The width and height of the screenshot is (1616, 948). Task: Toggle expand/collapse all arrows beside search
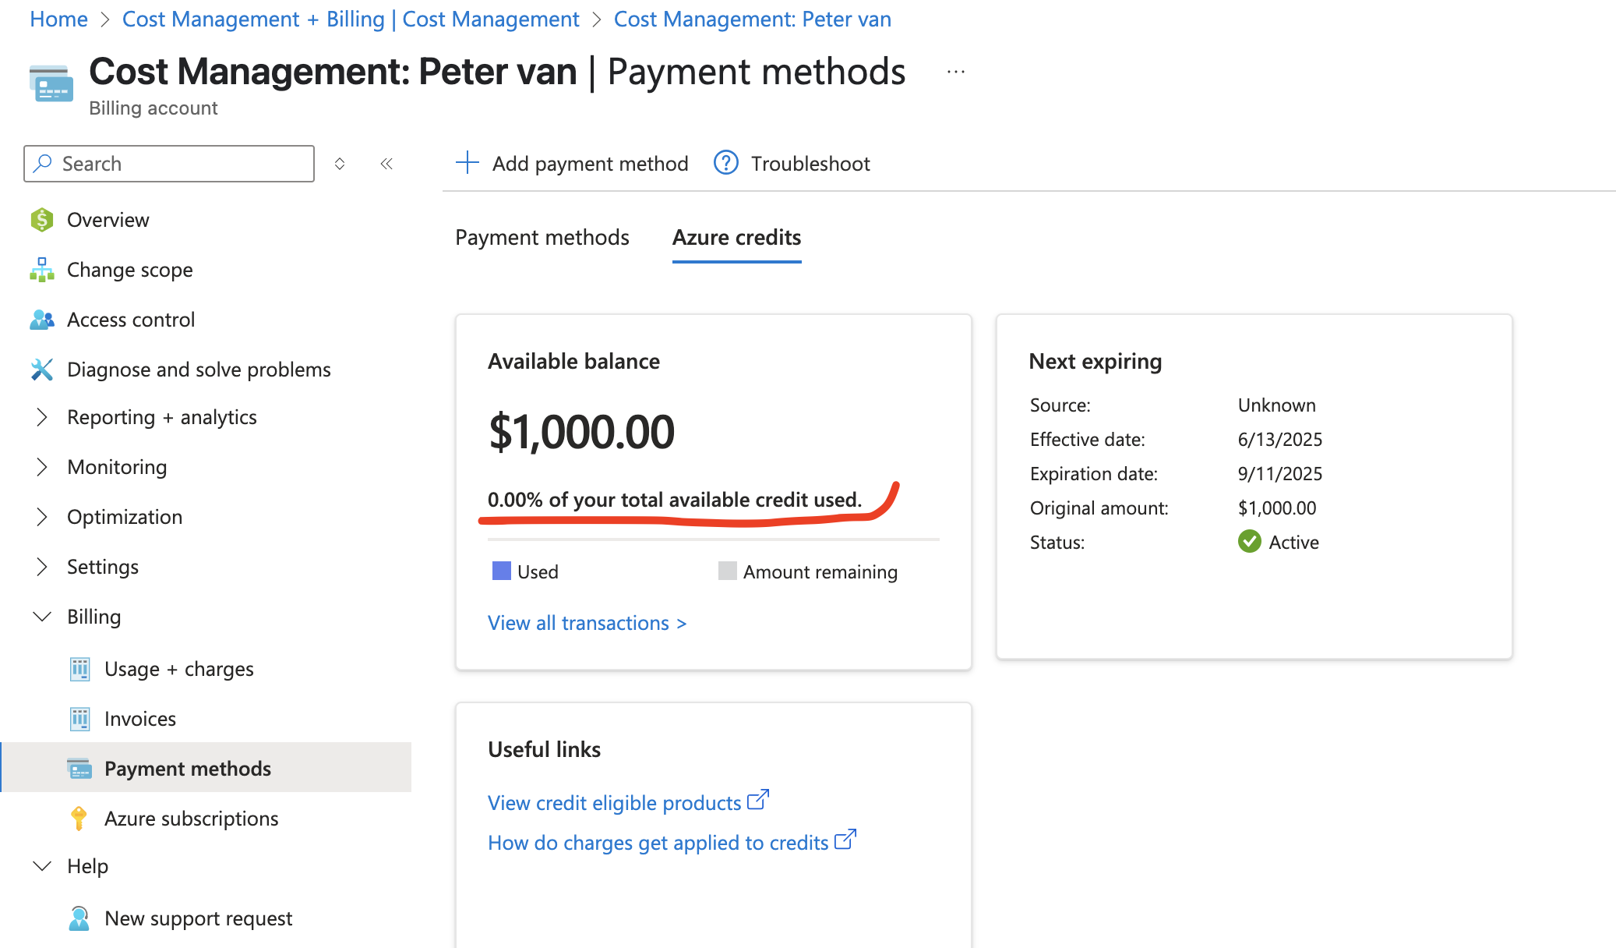click(340, 164)
